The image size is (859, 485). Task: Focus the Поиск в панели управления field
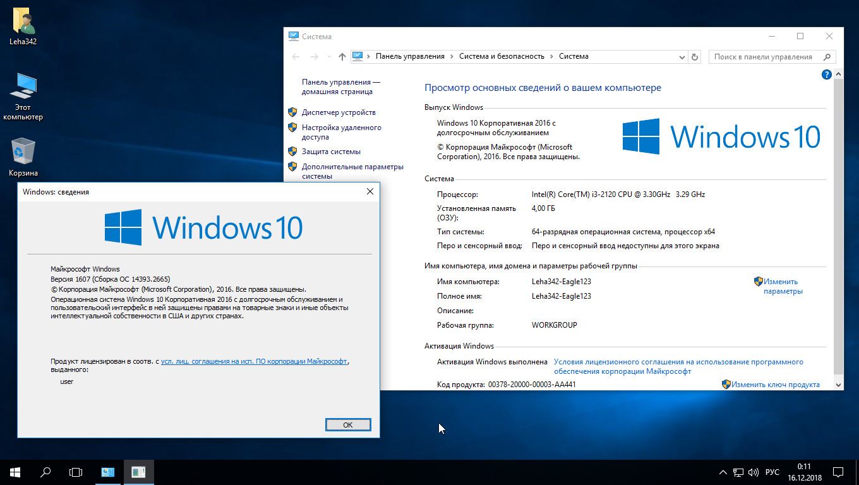pos(772,57)
